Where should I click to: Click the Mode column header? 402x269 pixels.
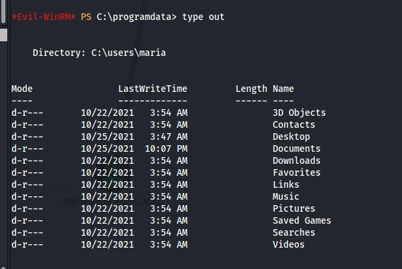point(22,89)
